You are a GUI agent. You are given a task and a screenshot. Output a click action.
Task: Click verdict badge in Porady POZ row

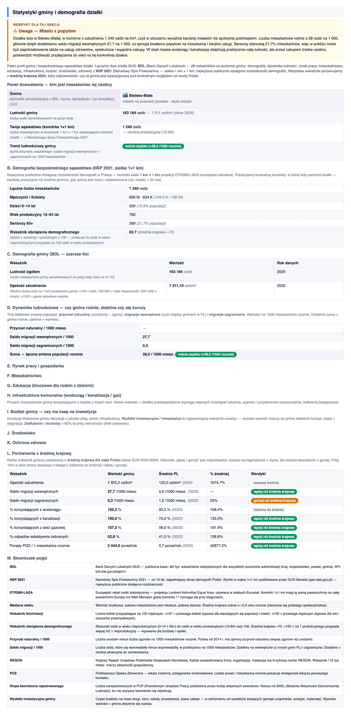(274, 546)
